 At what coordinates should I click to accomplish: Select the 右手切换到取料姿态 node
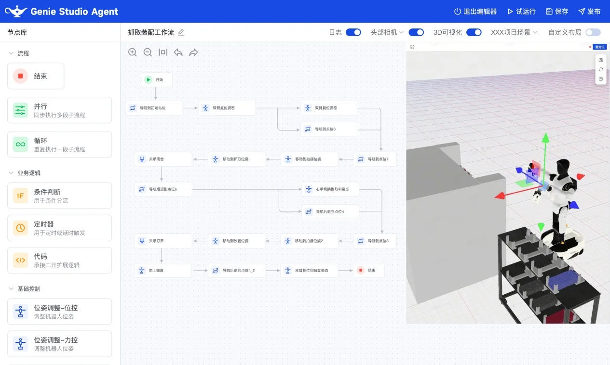coord(330,189)
